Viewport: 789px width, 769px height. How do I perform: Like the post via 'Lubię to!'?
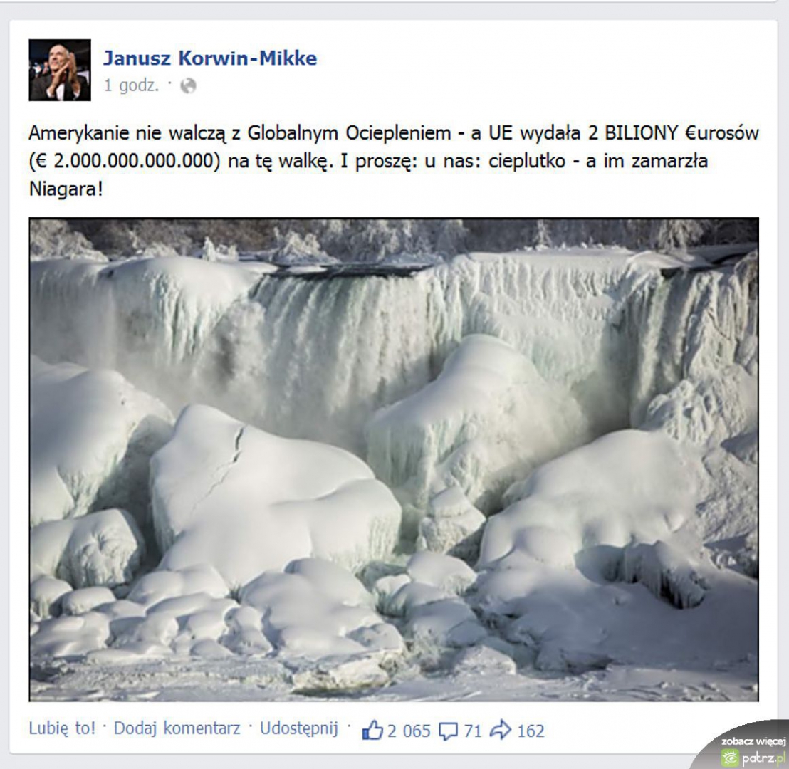62,728
